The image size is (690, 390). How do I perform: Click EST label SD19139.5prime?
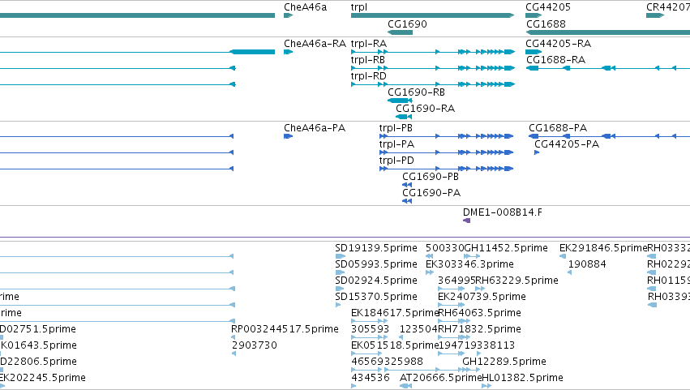tap(376, 248)
